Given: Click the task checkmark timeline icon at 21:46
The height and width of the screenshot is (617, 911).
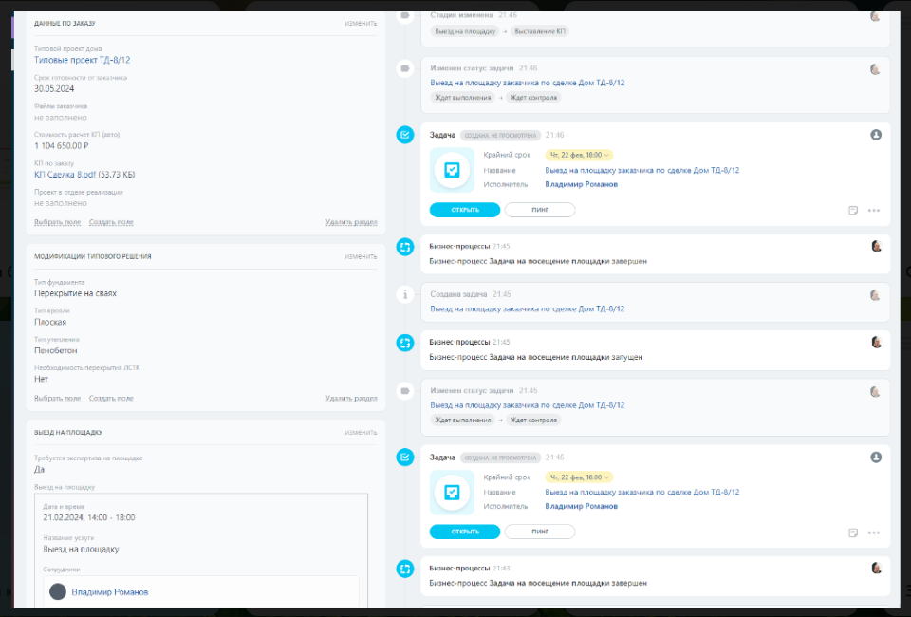Looking at the screenshot, I should coord(405,136).
